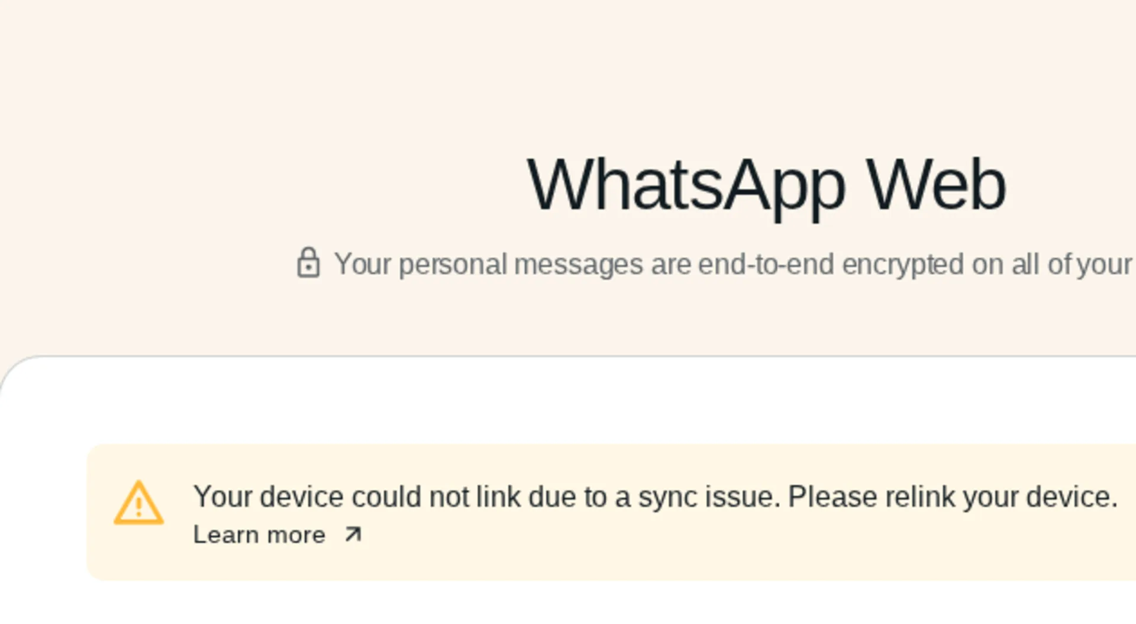The height and width of the screenshot is (624, 1136).
Task: Open the Learn more link
Action: tap(277, 535)
